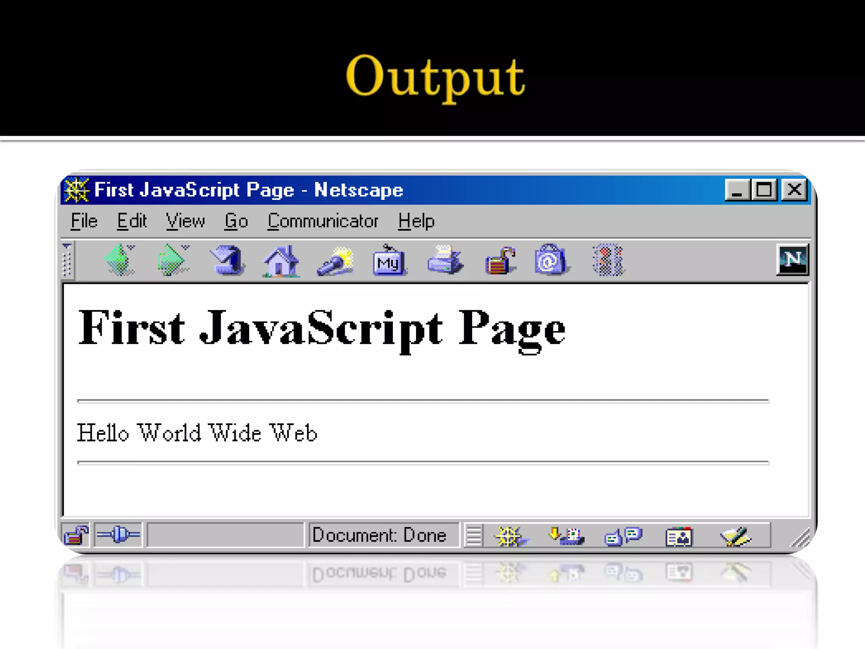
Task: Go to Home via house icon
Action: (x=280, y=261)
